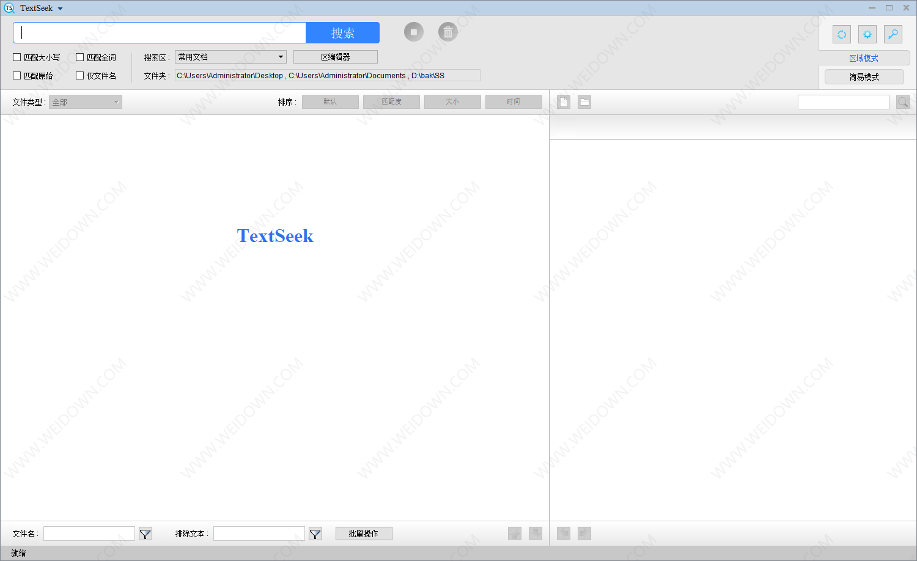This screenshot has width=917, height=561.
Task: Click the 批量操作 button
Action: (x=363, y=533)
